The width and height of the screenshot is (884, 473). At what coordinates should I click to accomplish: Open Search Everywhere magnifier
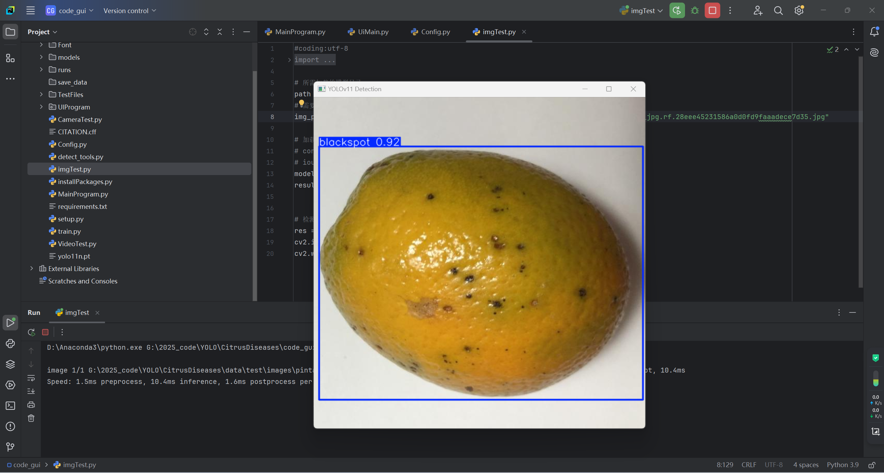tap(778, 10)
